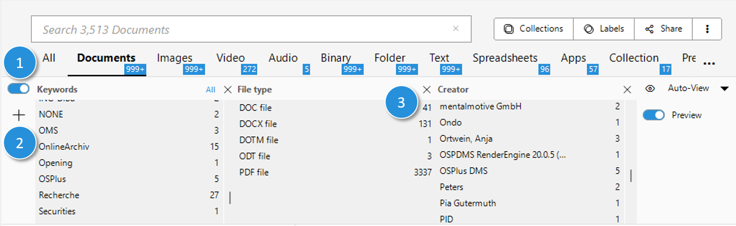
Task: Filter by creator Ortwein, Anja
Action: [530, 138]
